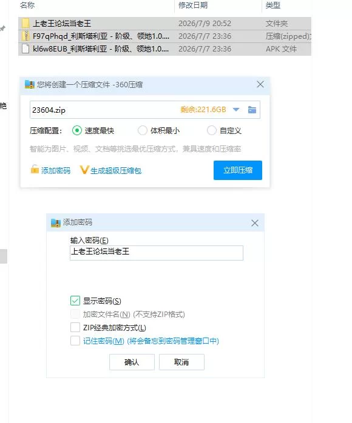Screen dimensions: 352x423
Task: Click the padlock icon next to 添加密码
Action: tap(35, 169)
